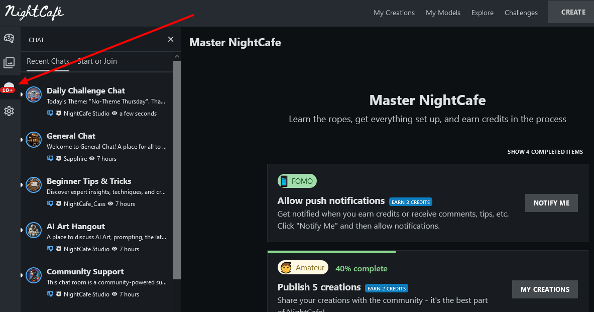Show 4 completed items

545,152
